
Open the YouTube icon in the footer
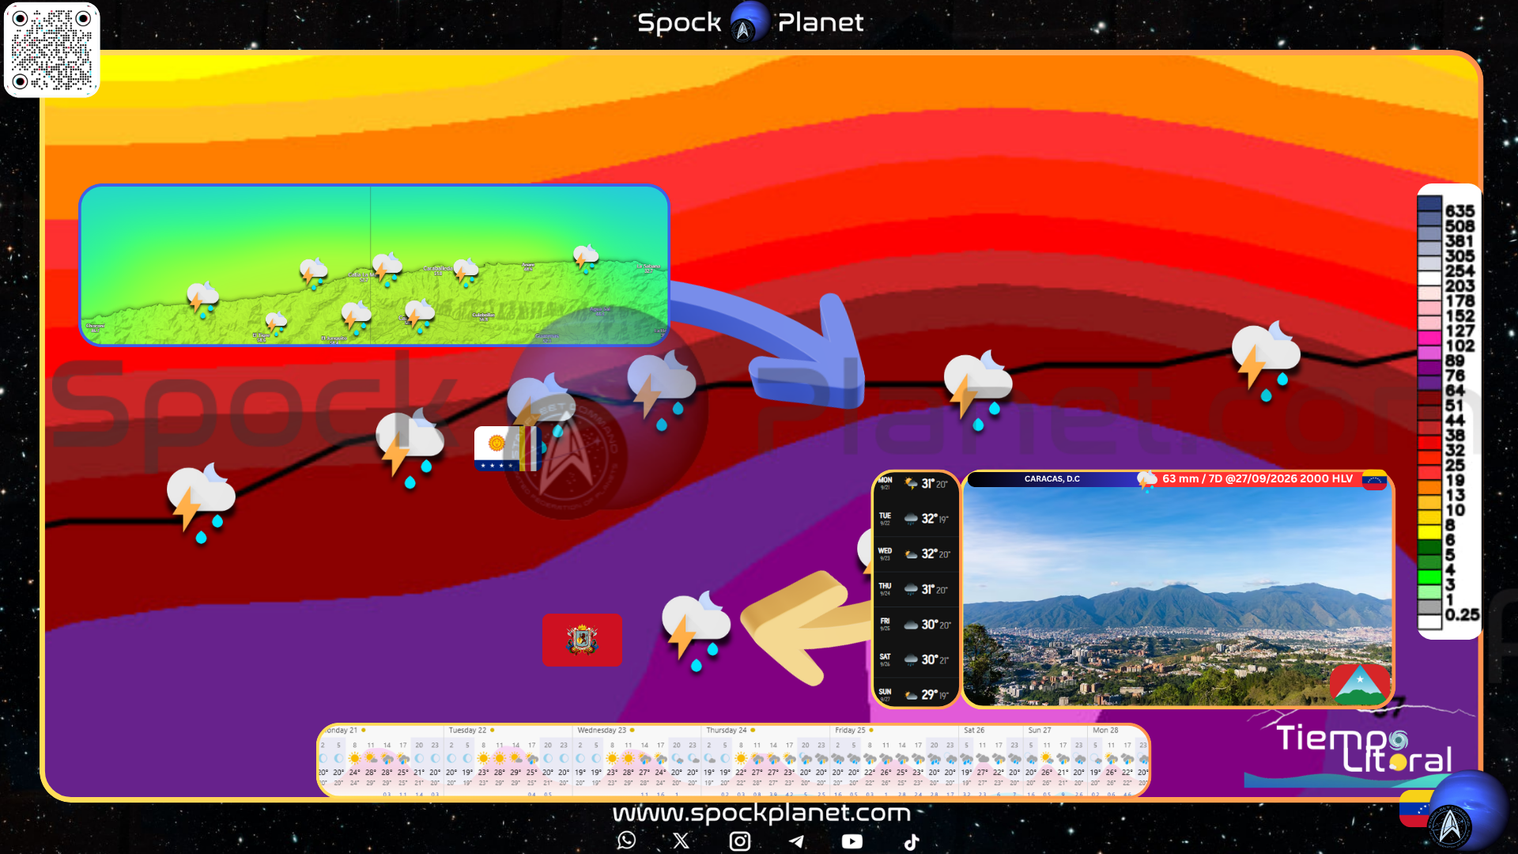point(852,841)
